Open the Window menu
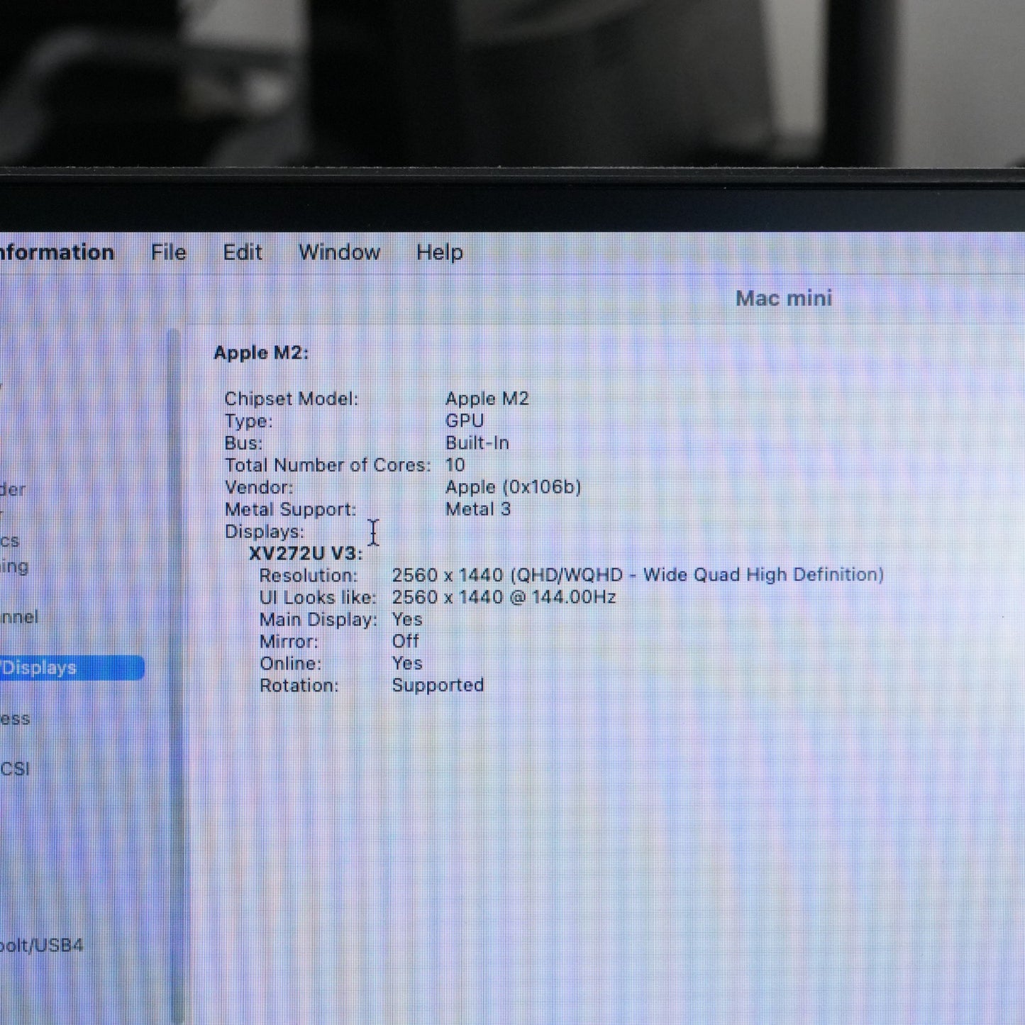 coord(339,253)
